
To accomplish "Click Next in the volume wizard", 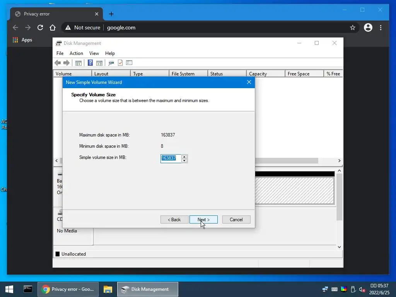I will (x=203, y=220).
